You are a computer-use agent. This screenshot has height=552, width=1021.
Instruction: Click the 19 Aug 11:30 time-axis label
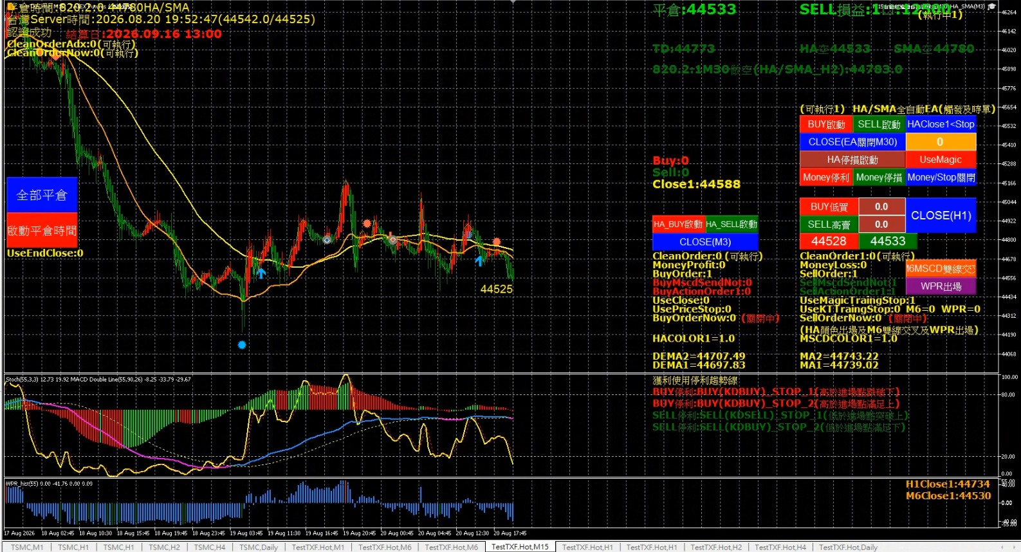tap(284, 533)
